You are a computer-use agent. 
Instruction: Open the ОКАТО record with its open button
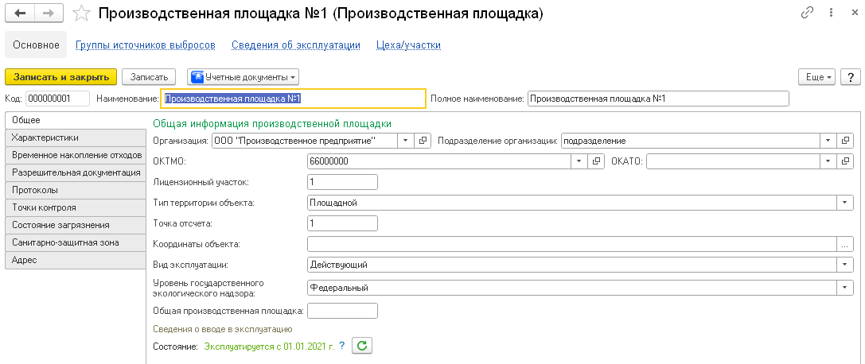(845, 161)
